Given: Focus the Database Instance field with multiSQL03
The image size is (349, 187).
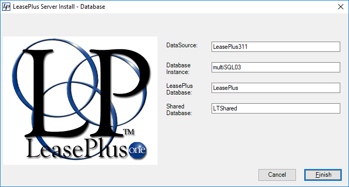Looking at the screenshot, I should click(x=276, y=67).
